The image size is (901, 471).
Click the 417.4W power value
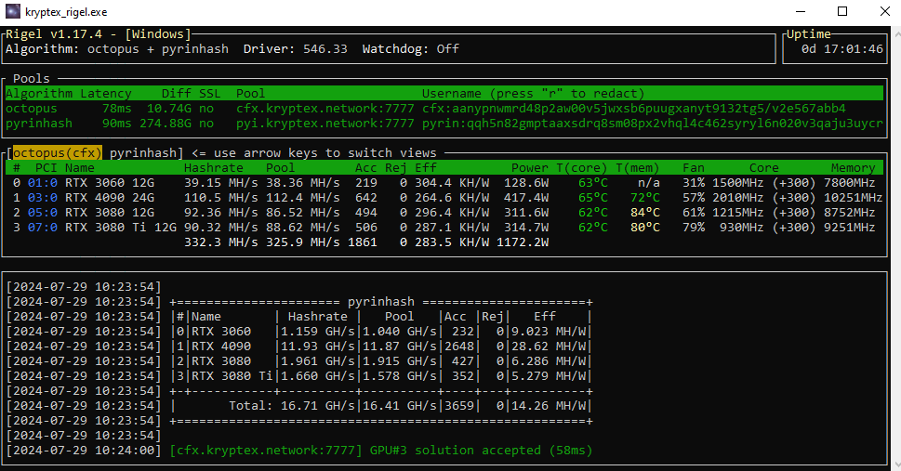pyautogui.click(x=526, y=198)
